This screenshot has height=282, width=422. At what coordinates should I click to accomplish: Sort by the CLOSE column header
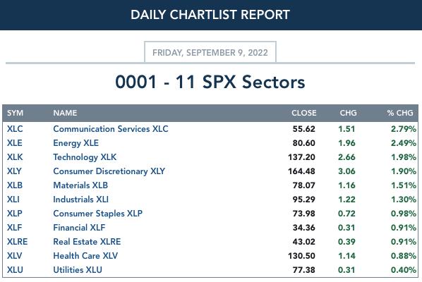[x=304, y=113]
